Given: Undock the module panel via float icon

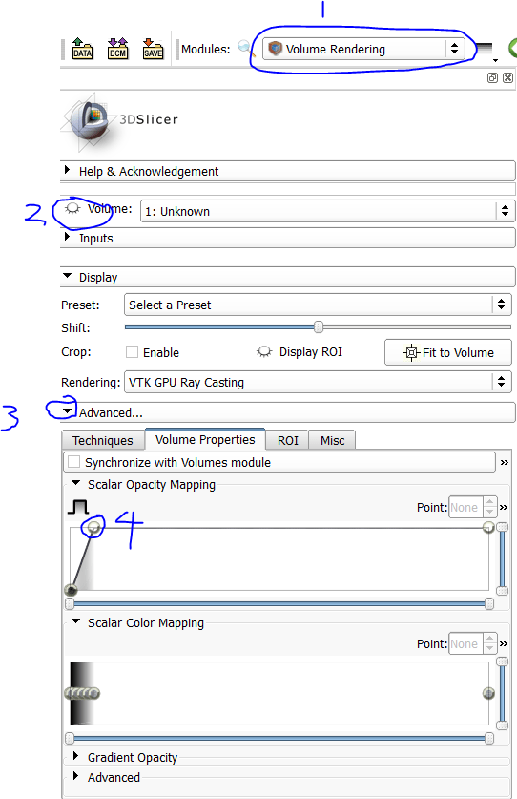Looking at the screenshot, I should (x=492, y=77).
